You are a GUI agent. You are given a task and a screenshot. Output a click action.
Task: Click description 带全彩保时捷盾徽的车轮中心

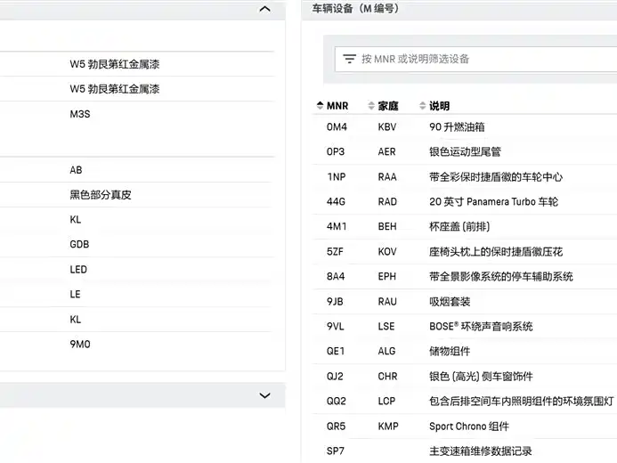click(496, 177)
